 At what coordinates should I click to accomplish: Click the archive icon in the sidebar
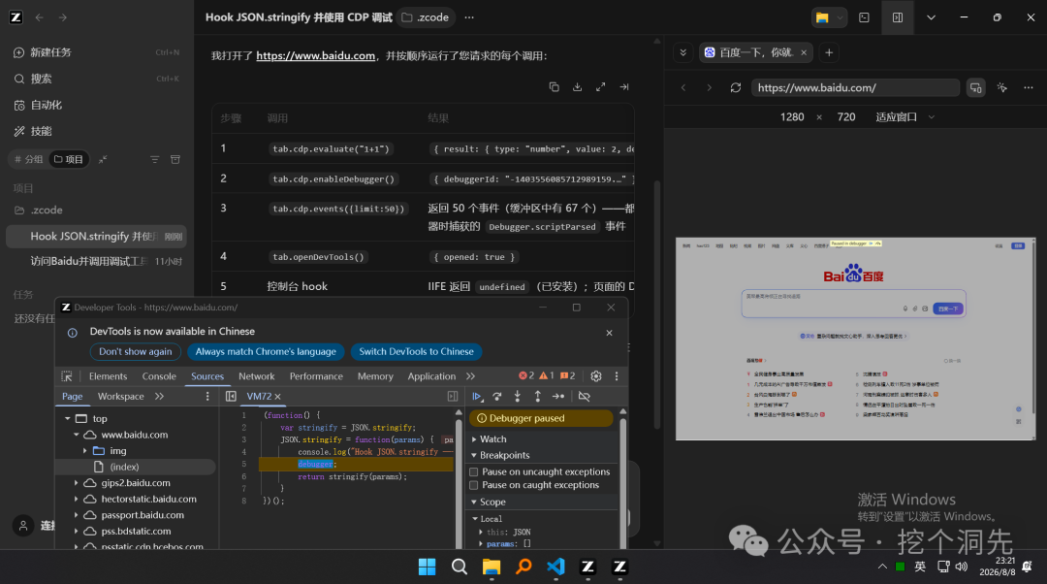[174, 160]
